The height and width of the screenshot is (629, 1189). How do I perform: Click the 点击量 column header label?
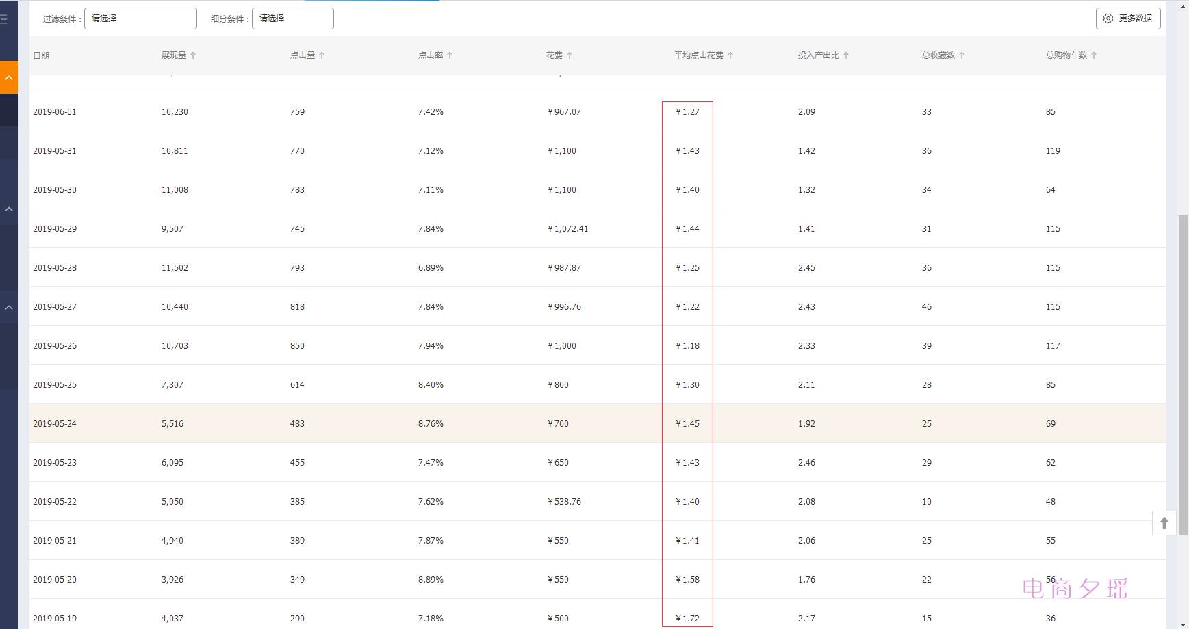303,55
